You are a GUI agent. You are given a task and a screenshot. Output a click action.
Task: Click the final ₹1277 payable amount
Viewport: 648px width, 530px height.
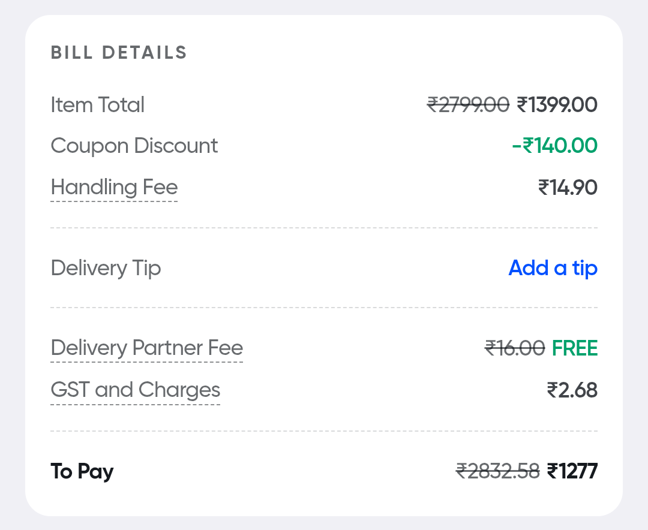point(572,471)
